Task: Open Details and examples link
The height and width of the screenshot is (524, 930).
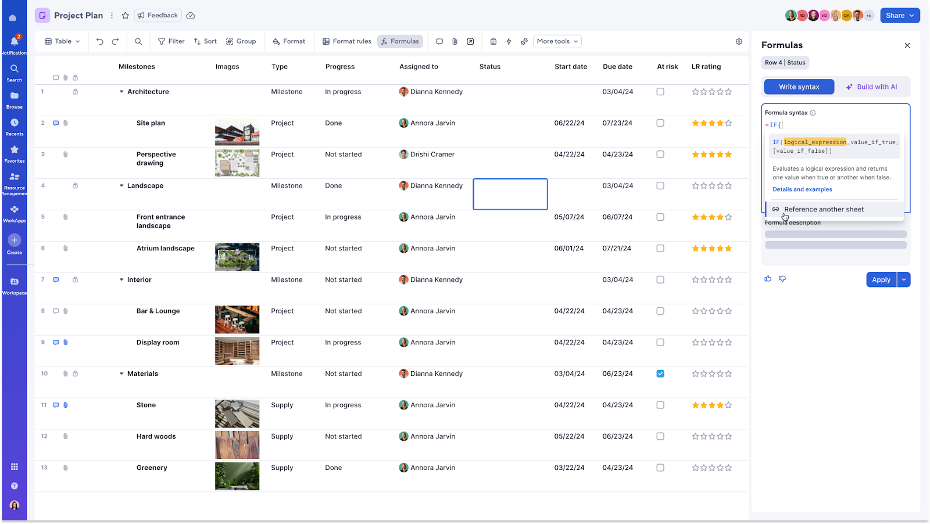Action: tap(802, 189)
